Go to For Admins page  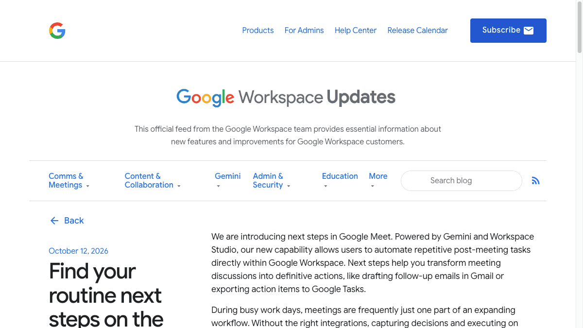(x=304, y=30)
